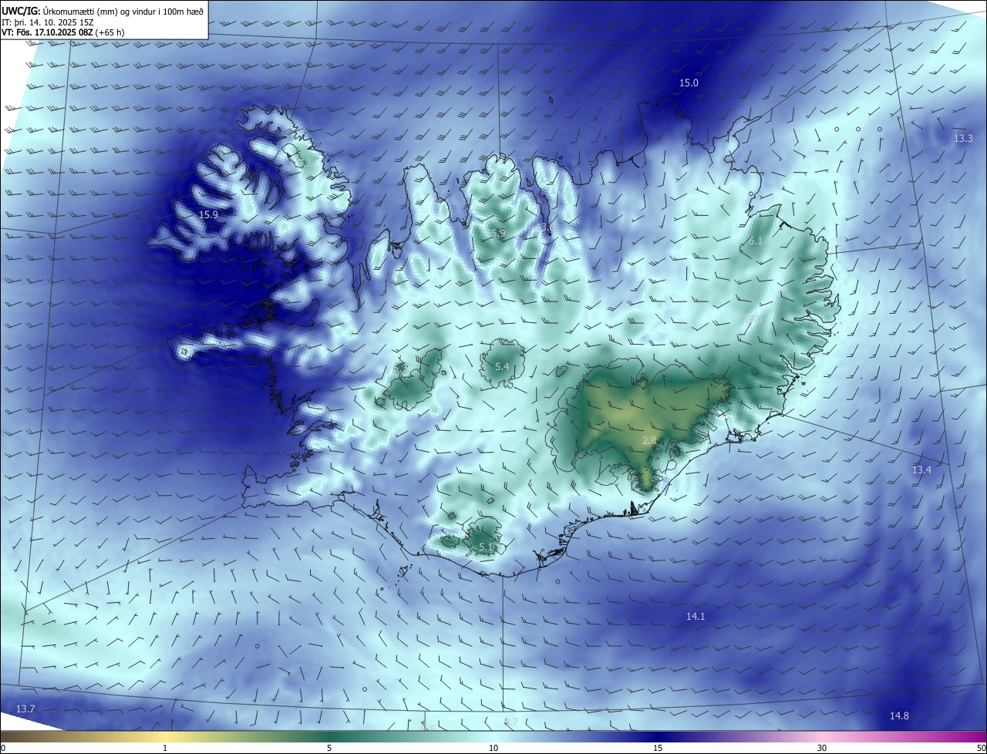
Task: Click the 14.8 value label on the map
Action: 899,715
